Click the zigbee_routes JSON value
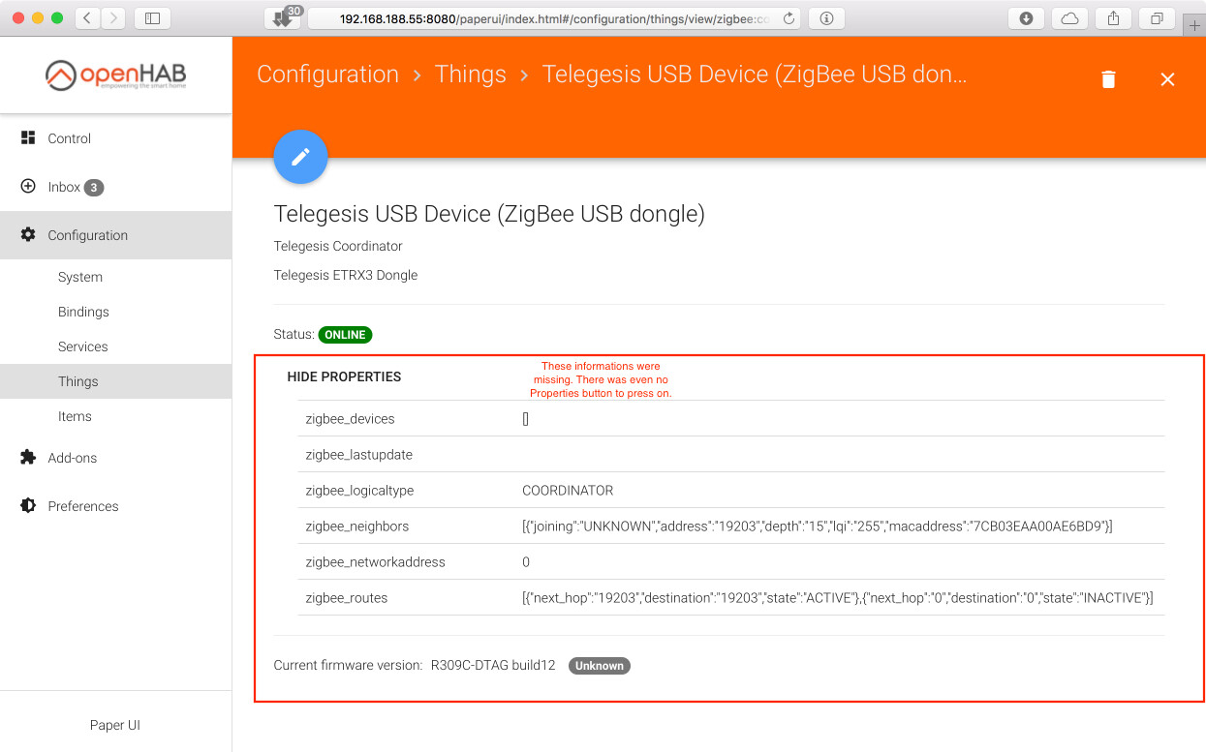Viewport: 1206px width, 752px height. 838,598
